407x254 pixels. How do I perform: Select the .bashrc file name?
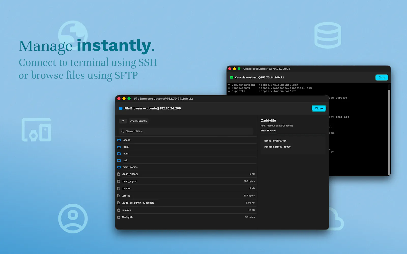click(126, 188)
